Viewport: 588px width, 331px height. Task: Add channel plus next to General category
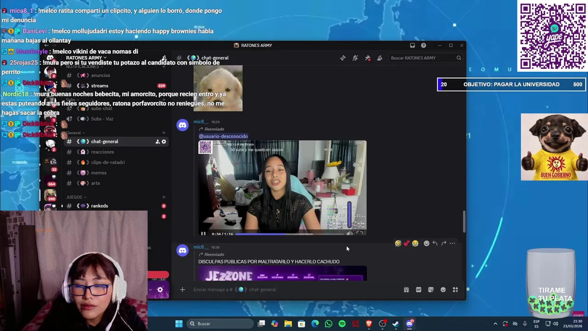coord(164,133)
